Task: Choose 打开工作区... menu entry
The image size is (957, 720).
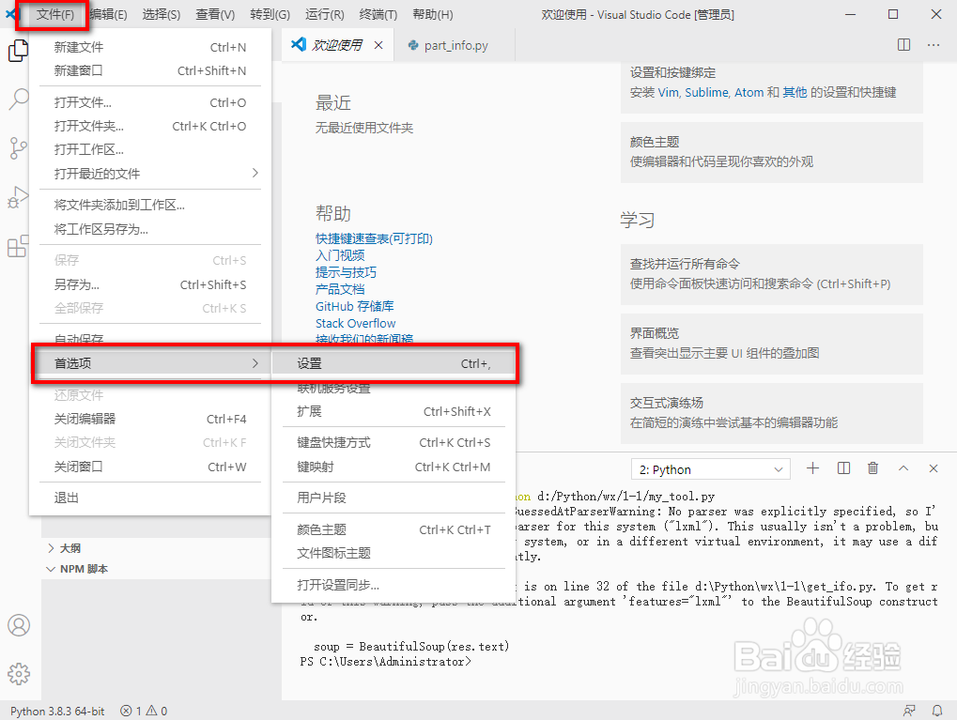Action: [x=150, y=149]
